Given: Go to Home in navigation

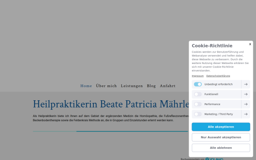Looking at the screenshot, I should (86, 86).
